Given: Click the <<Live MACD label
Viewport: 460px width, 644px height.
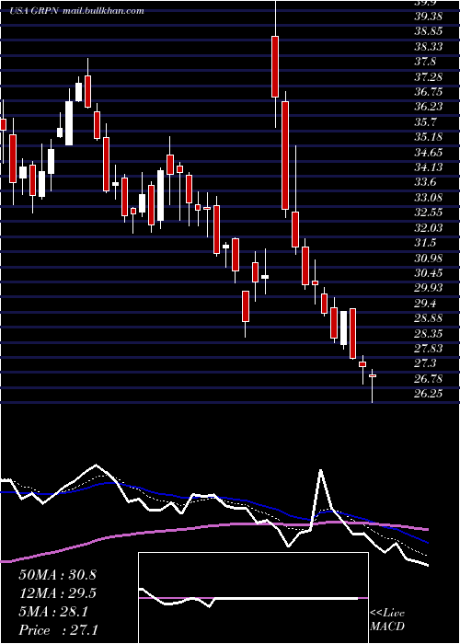Looking at the screenshot, I should point(387,620).
